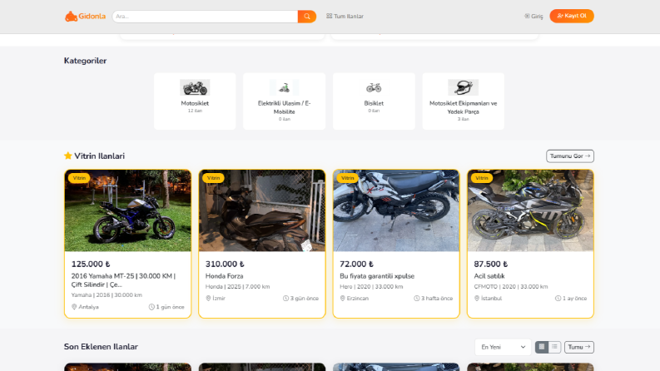This screenshot has height=371, width=660.
Task: Open Tum Ilanlar listings menu
Action: 345,17
